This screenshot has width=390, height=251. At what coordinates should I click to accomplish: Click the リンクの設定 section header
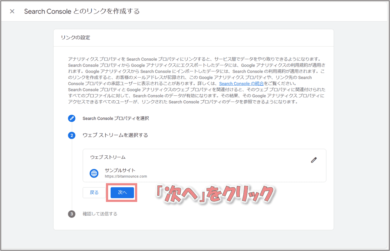75,38
